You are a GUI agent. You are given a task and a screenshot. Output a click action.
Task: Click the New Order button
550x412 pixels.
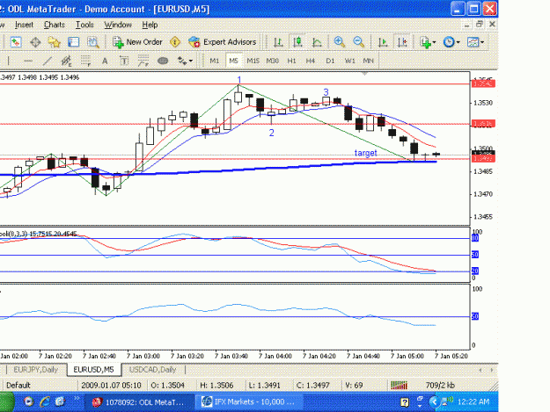pos(137,42)
